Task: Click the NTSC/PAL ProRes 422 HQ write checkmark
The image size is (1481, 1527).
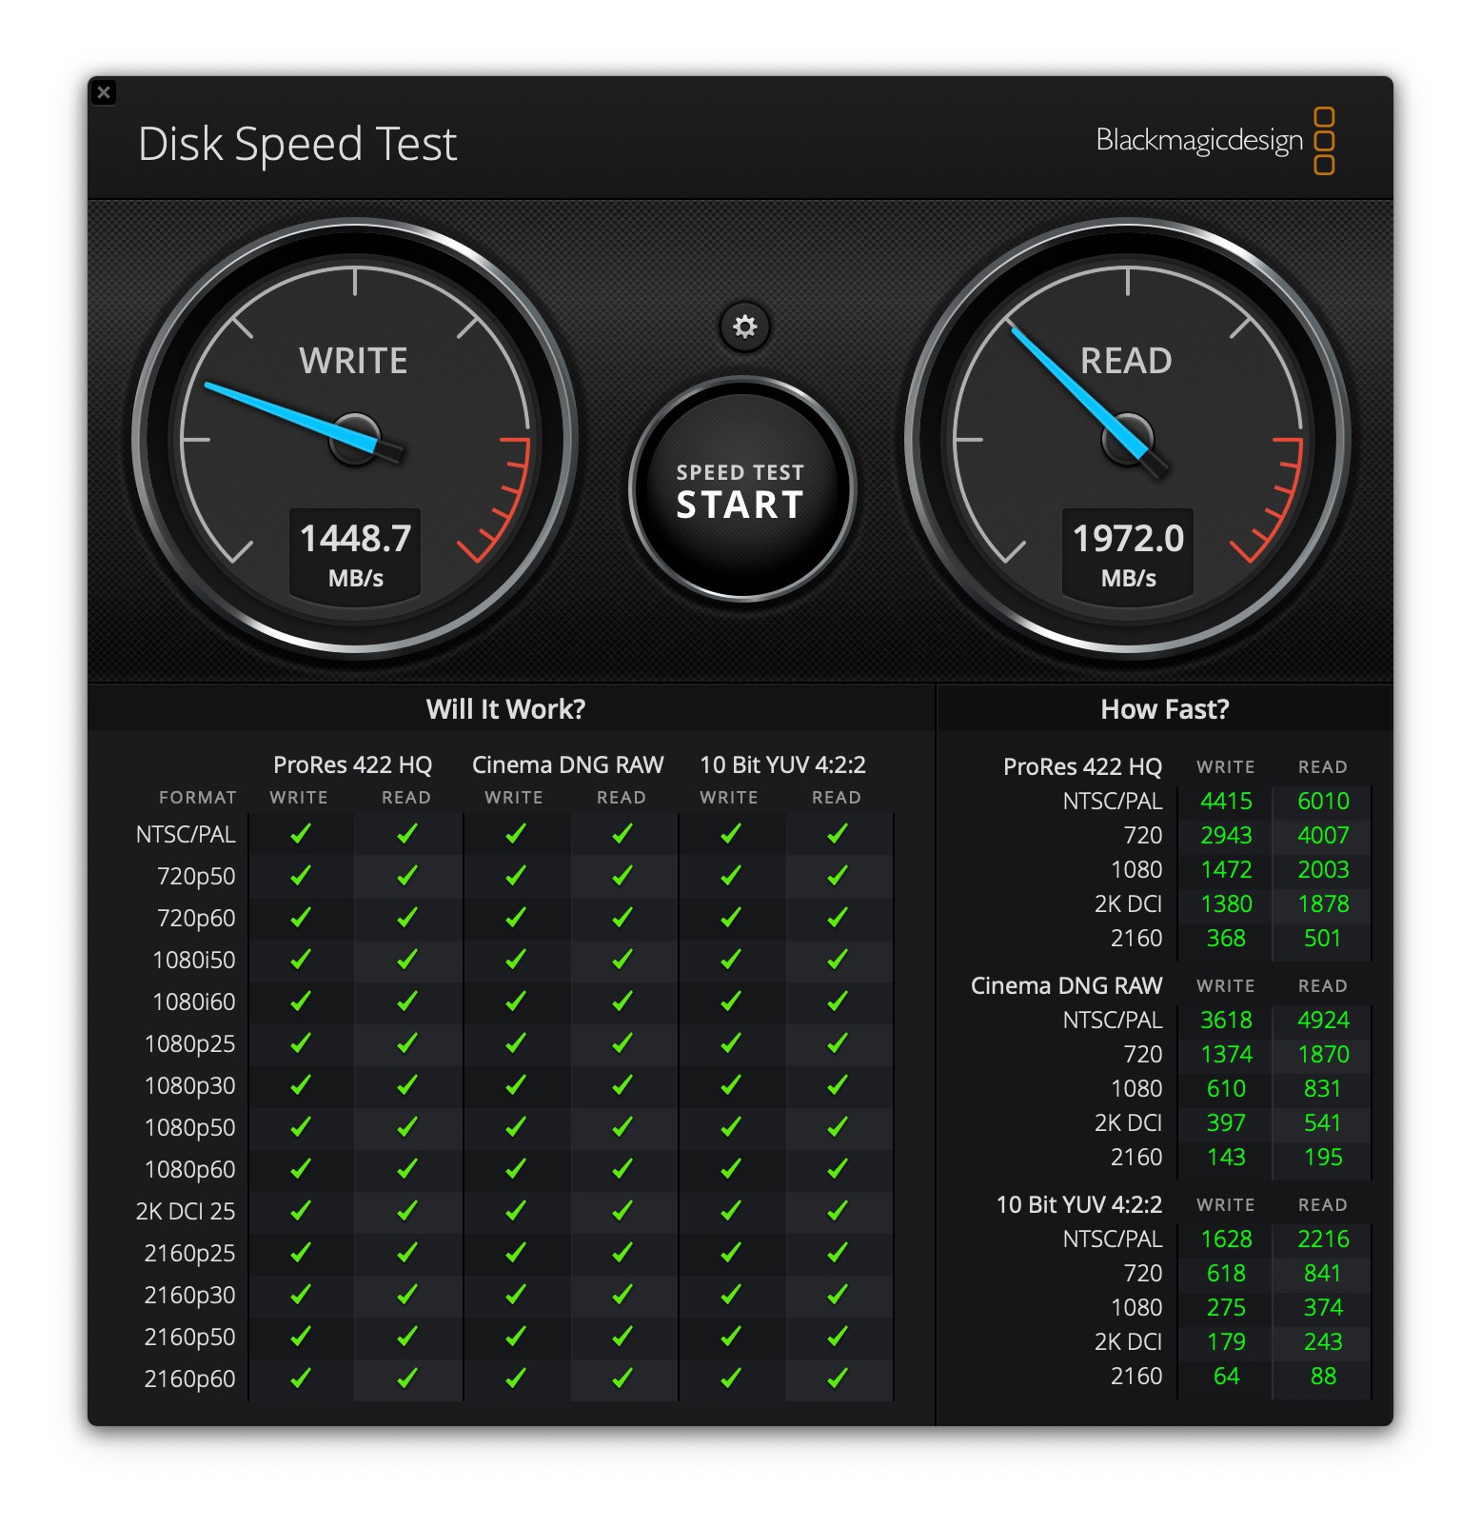Action: [301, 834]
